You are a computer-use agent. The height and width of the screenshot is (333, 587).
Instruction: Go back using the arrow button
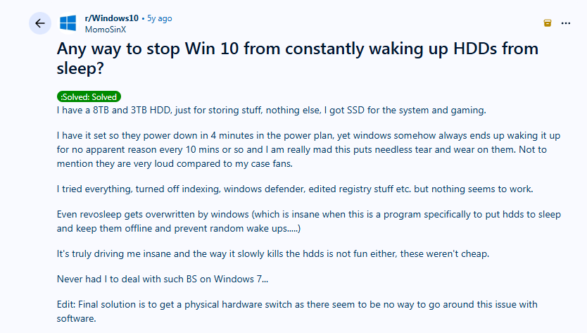[39, 23]
